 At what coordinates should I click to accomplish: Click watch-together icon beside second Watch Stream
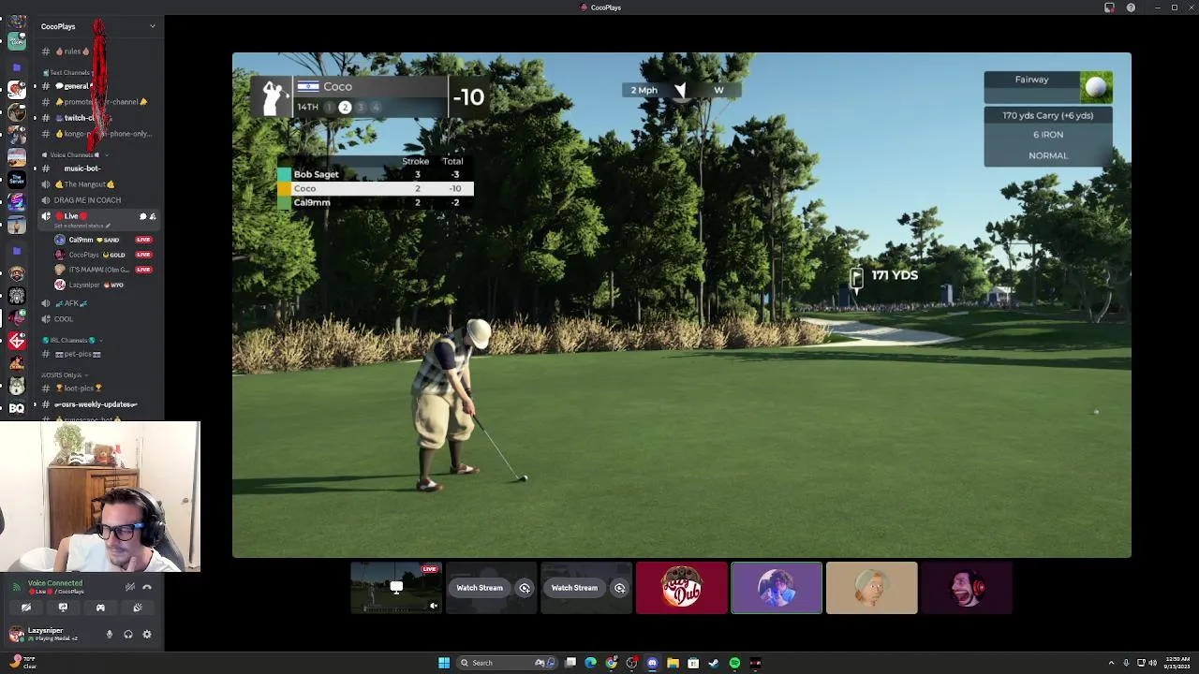coord(619,588)
